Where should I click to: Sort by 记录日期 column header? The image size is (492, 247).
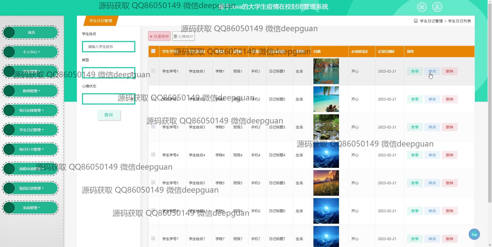click(x=386, y=52)
